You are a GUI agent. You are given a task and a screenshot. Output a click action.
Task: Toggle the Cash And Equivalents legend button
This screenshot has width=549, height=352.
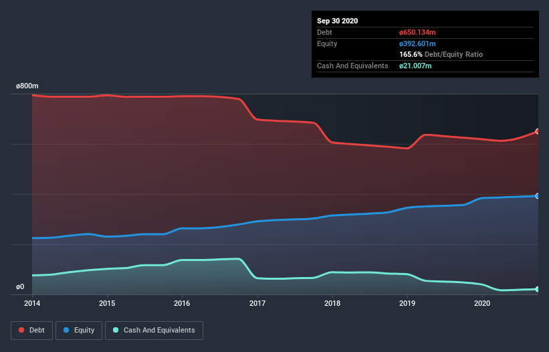[154, 331]
